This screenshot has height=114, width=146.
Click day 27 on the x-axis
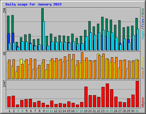tap(120, 111)
